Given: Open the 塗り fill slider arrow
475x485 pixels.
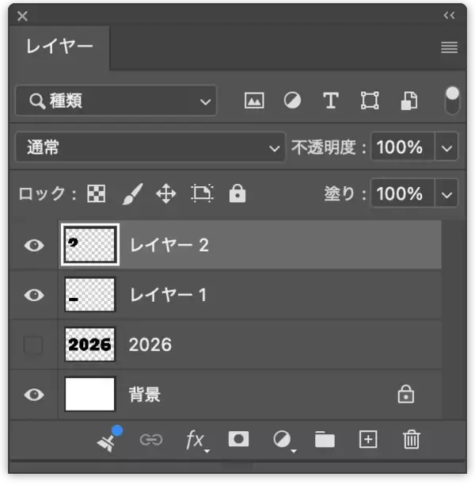Looking at the screenshot, I should (x=446, y=194).
